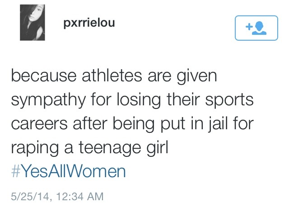289x207 pixels.
Task: Click the 5/25/14, 12:34 AM timestamp
Action: [x=57, y=196]
